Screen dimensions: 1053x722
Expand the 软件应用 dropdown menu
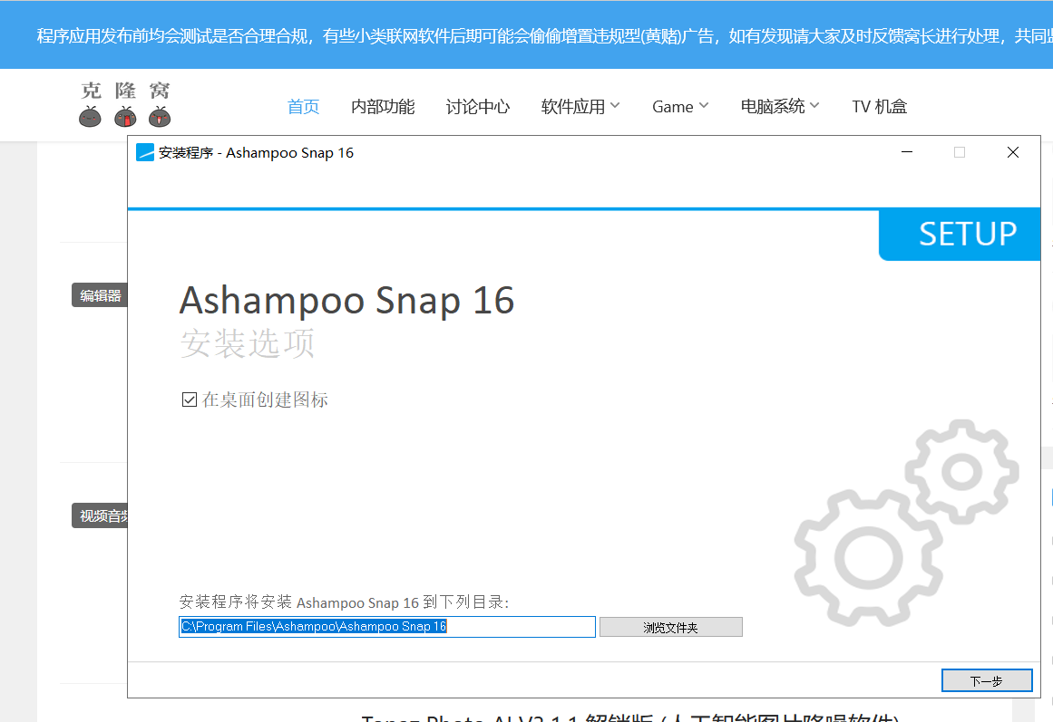[580, 107]
